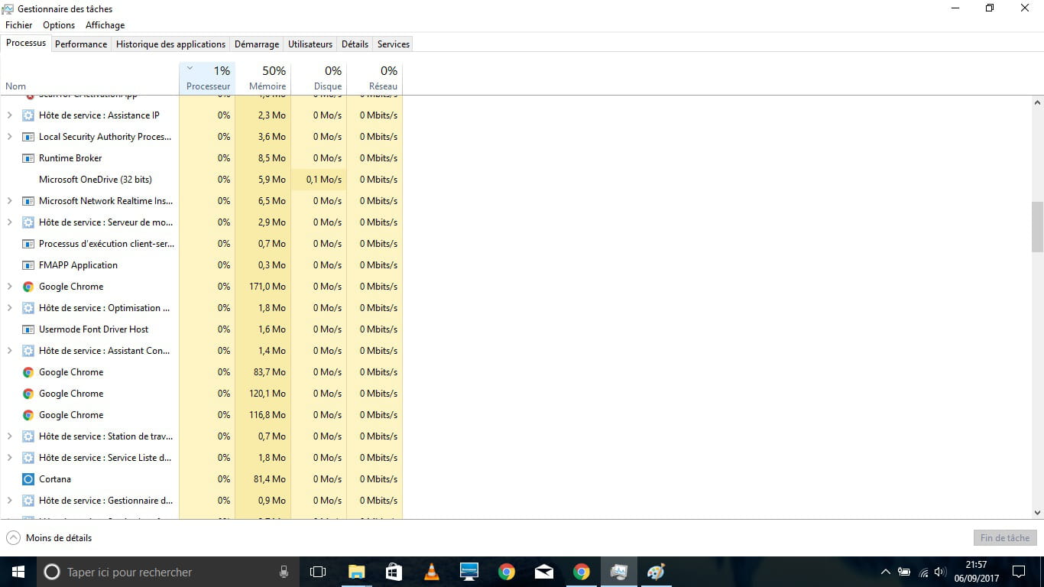The image size is (1044, 587).
Task: Expand the Local Security Authority Process row
Action: (9, 137)
